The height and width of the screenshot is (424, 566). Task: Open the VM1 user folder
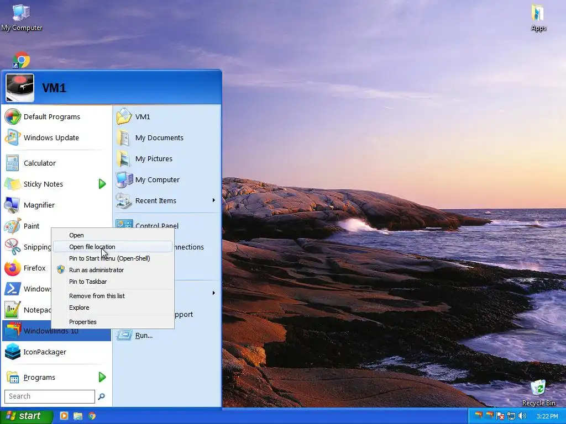point(167,117)
